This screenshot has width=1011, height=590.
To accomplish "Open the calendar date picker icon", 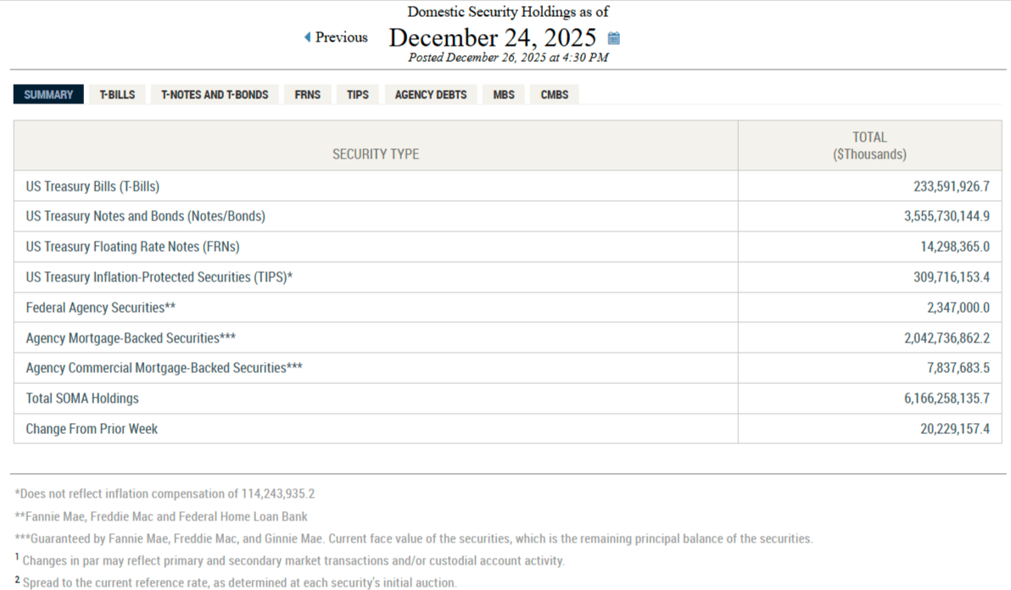I will click(614, 38).
